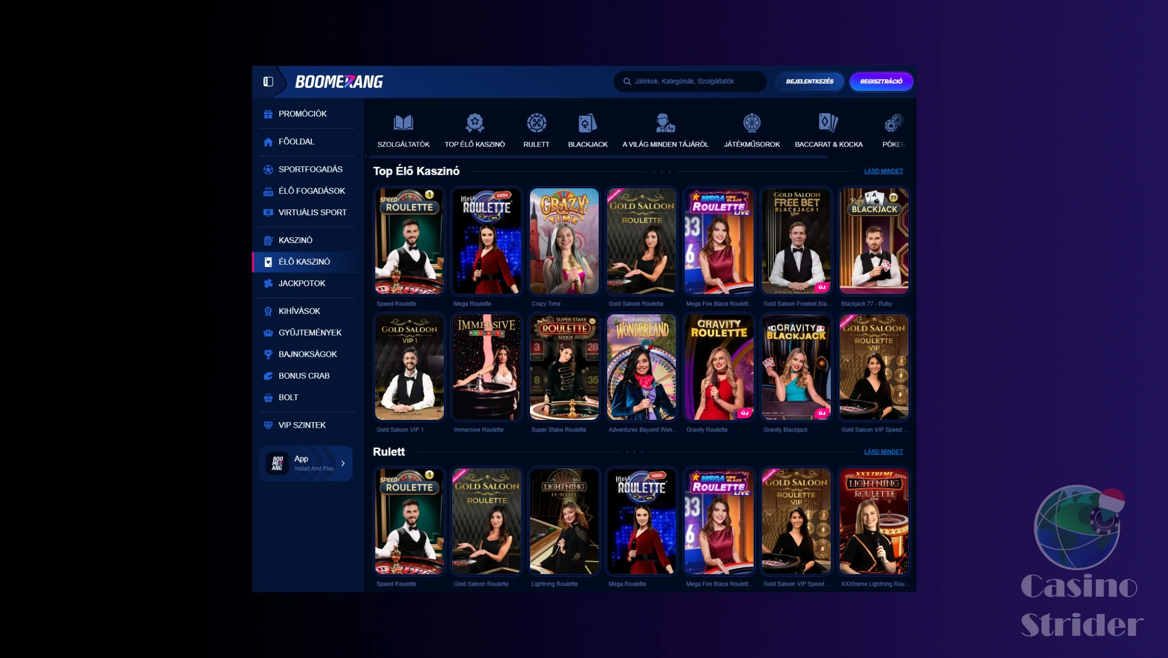The width and height of the screenshot is (1168, 658).
Task: Open XXXtreme Lightning Roulette thumbnail
Action: tap(874, 521)
